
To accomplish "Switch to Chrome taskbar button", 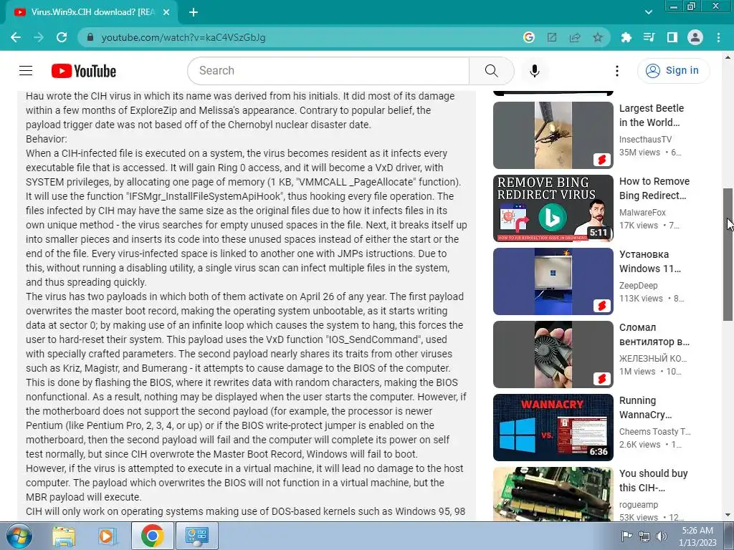I will pyautogui.click(x=152, y=536).
